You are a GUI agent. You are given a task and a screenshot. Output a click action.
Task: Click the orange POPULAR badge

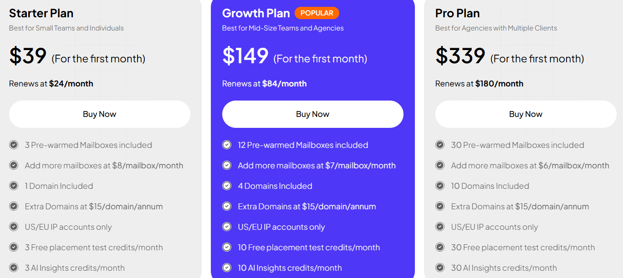(317, 13)
